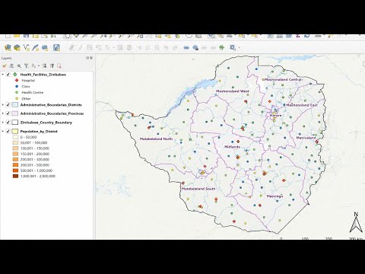Viewport: 365px width, 274px height.
Task: Click the Hospital legend entry
Action: tap(28, 81)
